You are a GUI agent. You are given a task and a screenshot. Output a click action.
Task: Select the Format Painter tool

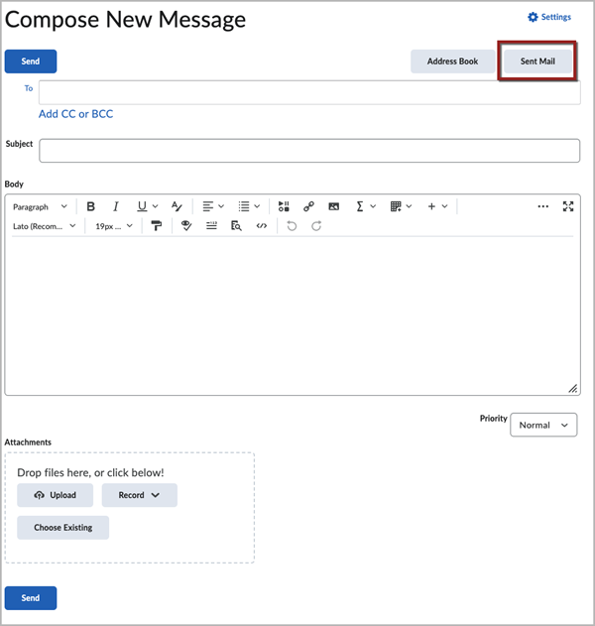click(x=157, y=226)
